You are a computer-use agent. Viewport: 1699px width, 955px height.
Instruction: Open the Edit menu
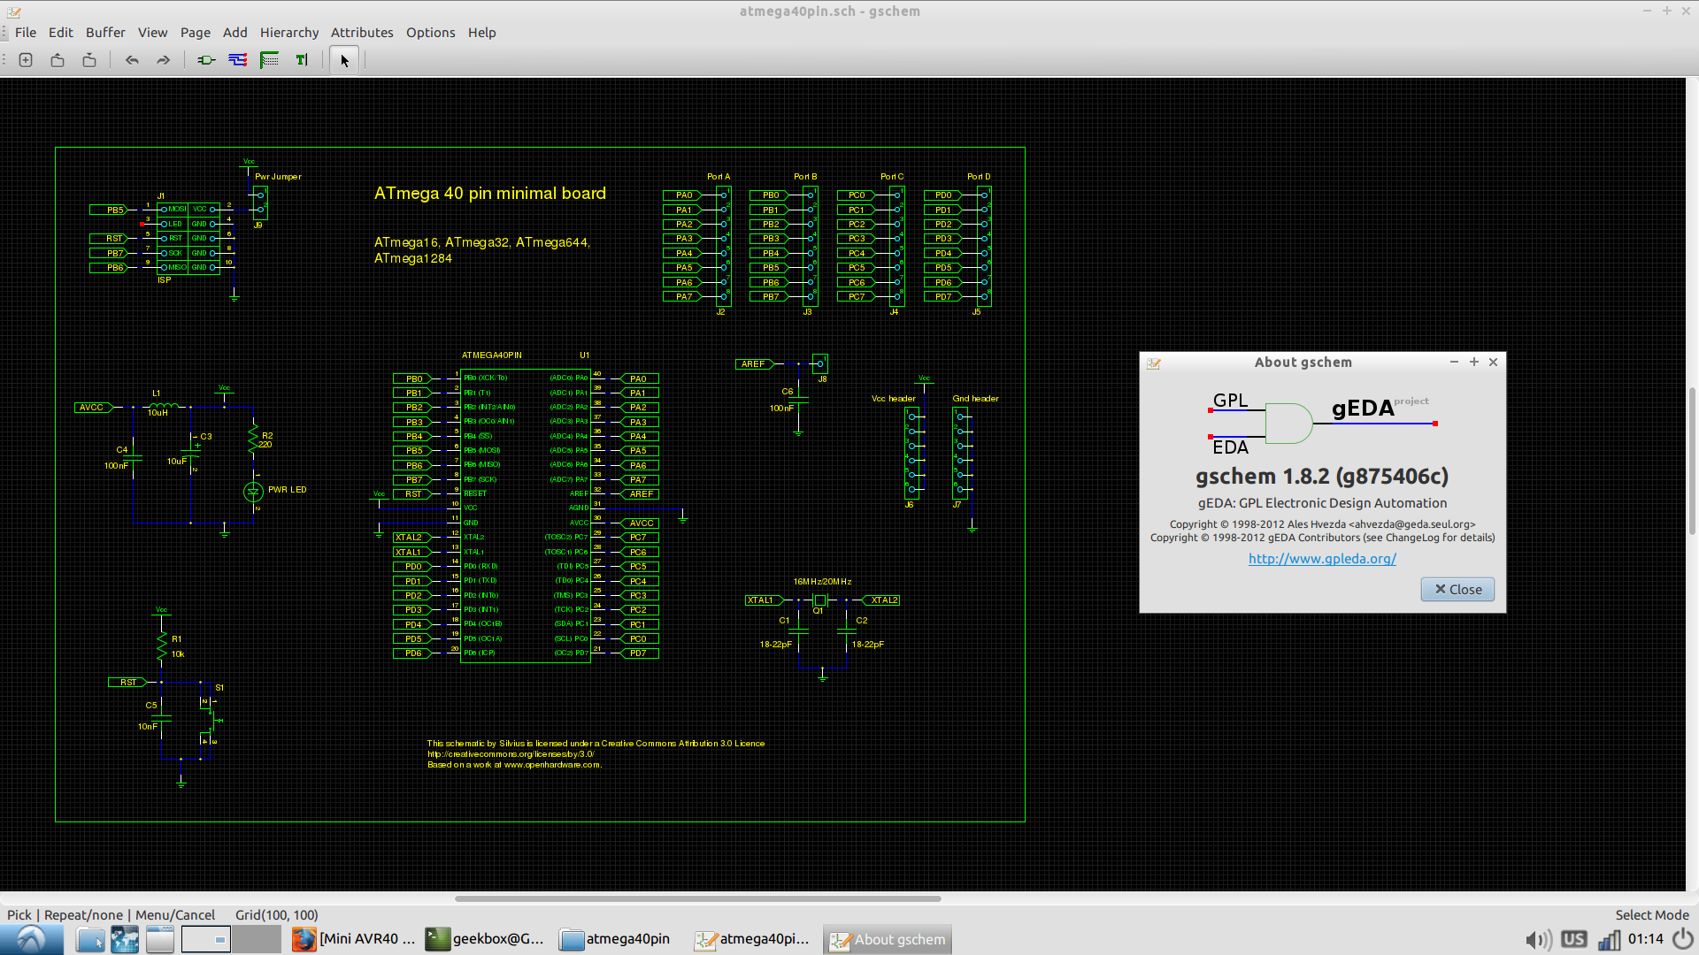tap(61, 33)
